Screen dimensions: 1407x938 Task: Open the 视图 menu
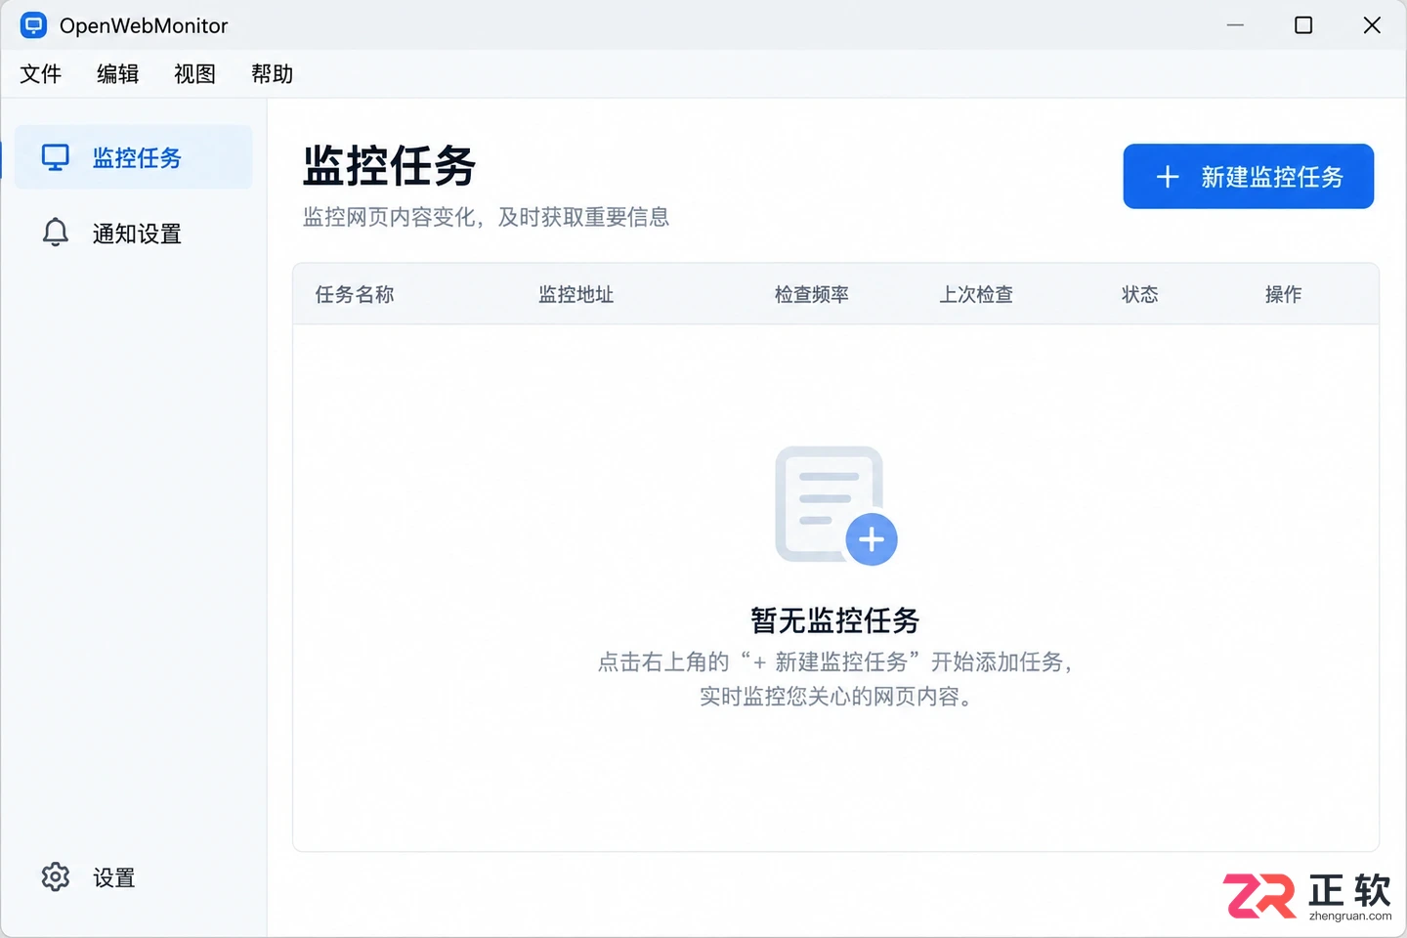tap(194, 74)
